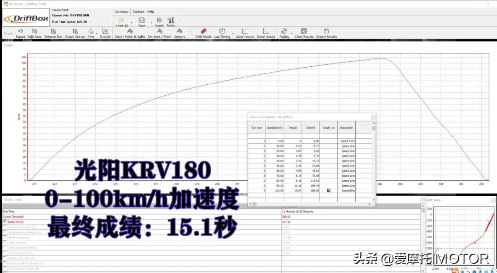
Task: Check the Vertical Speed (km/h) checkbox
Action: [x=5, y=253]
